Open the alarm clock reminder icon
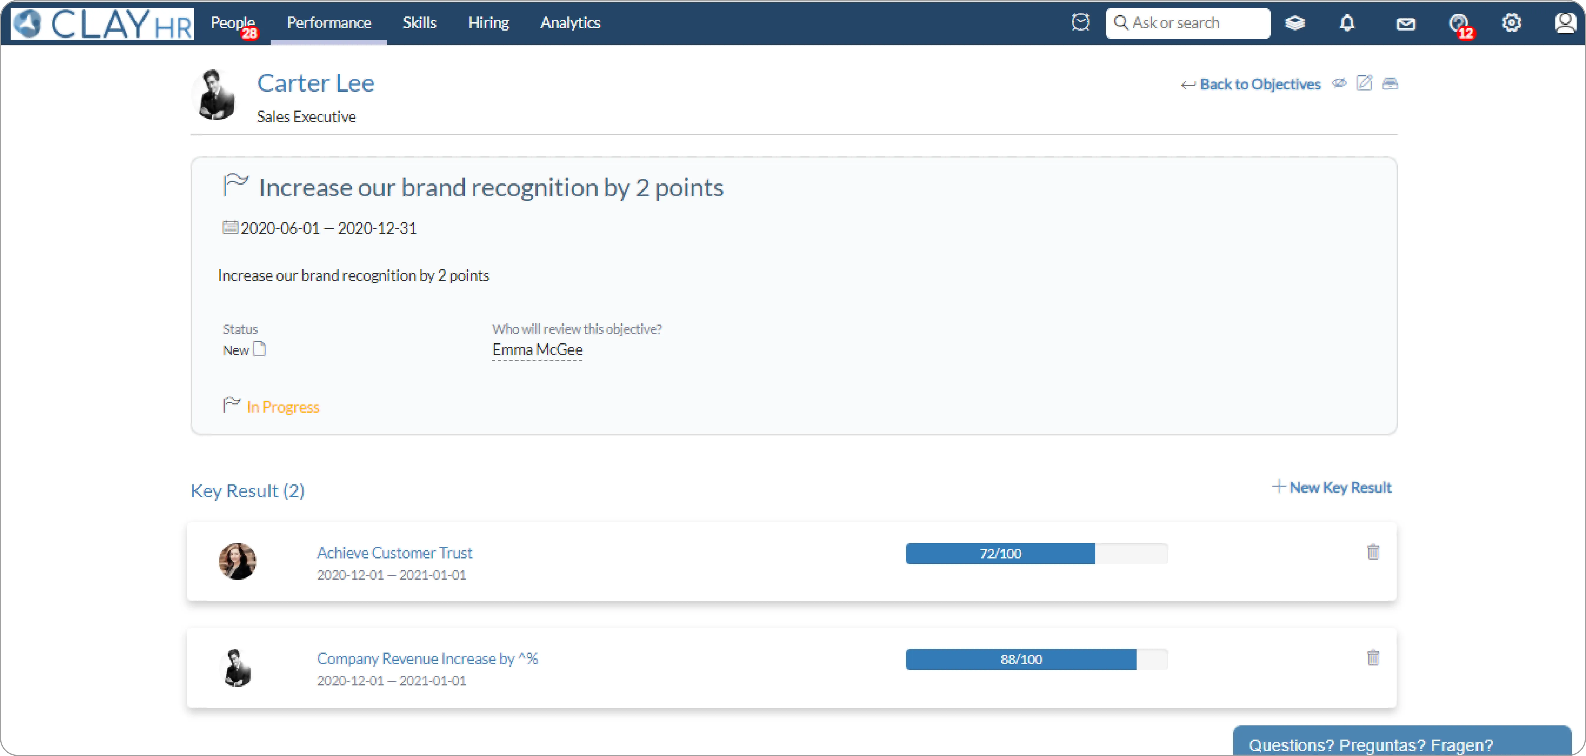 [1081, 23]
